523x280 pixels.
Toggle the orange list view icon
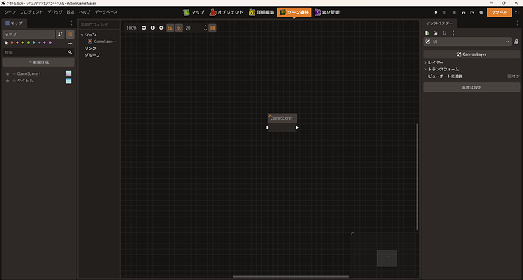[x=70, y=34]
